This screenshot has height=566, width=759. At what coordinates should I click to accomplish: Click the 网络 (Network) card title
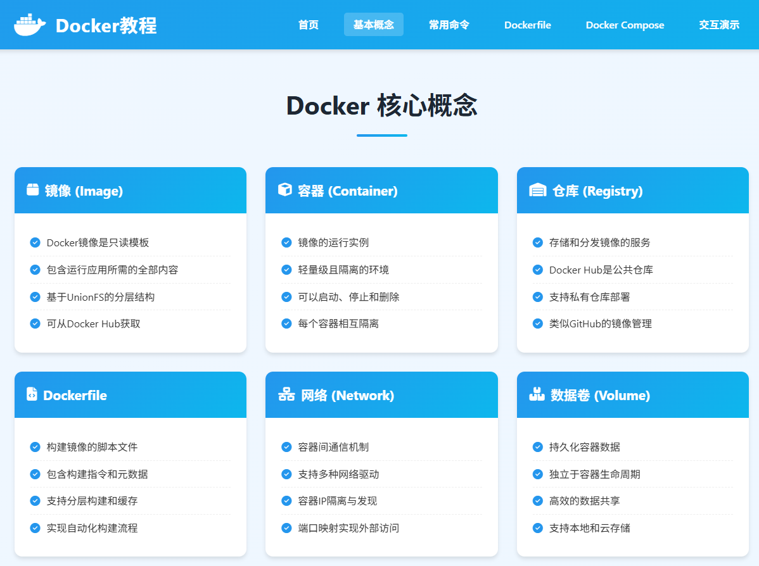pos(348,395)
